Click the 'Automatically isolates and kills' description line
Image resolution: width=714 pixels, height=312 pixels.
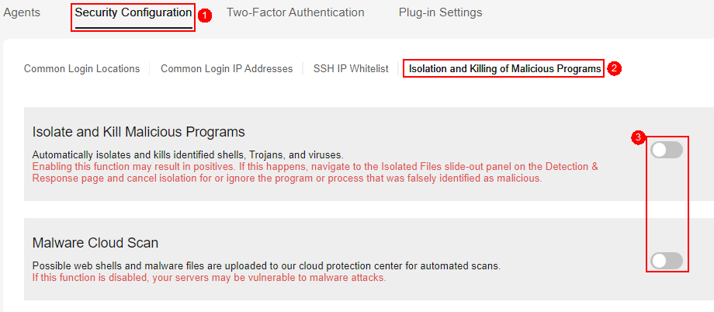188,155
